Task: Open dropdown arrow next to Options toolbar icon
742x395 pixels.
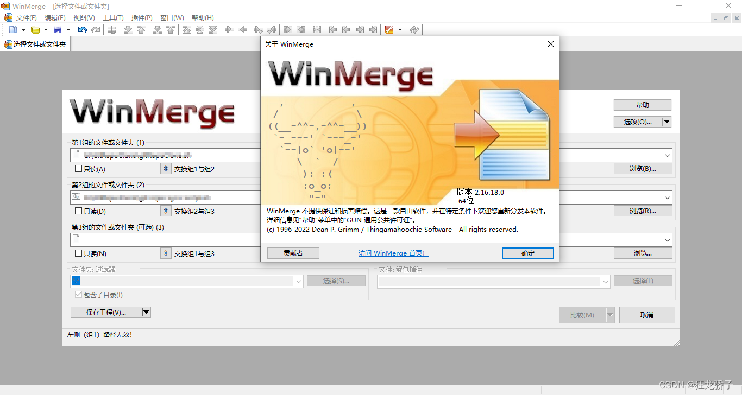Action: click(400, 29)
